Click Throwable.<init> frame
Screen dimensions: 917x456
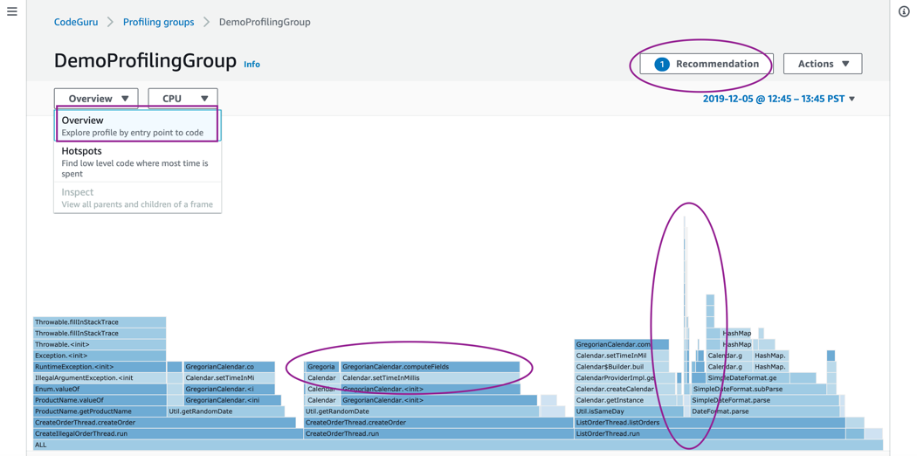pyautogui.click(x=100, y=345)
